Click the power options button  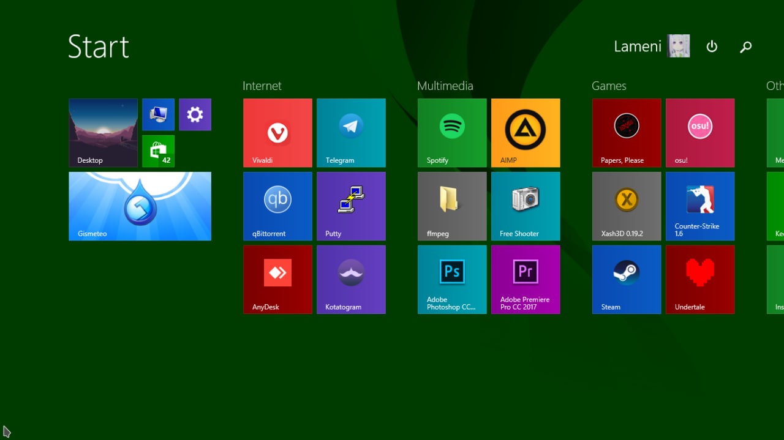tap(712, 47)
